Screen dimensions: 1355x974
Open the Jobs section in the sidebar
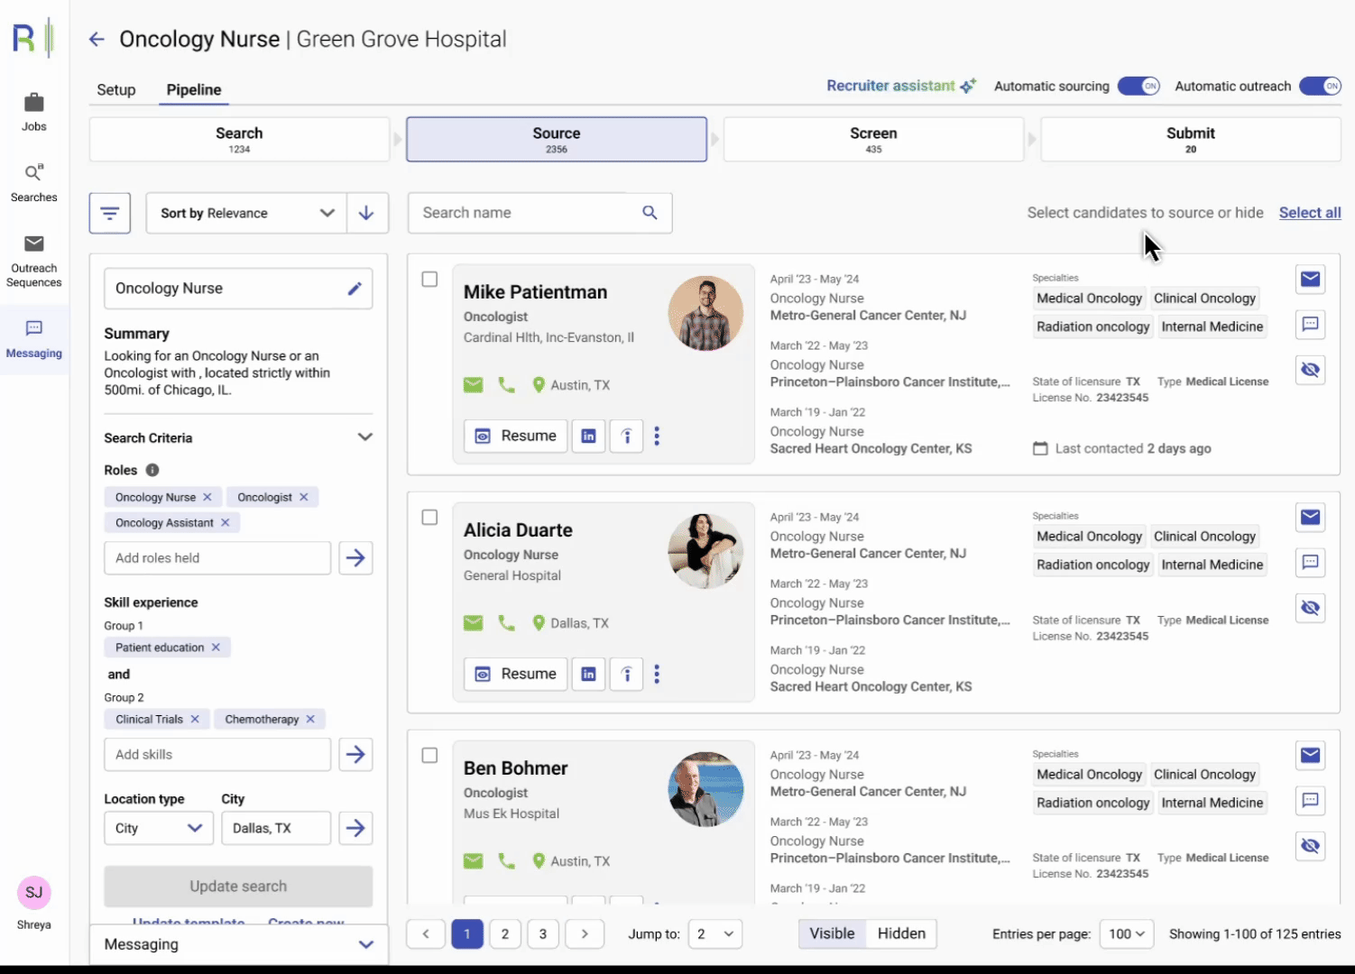tap(33, 112)
